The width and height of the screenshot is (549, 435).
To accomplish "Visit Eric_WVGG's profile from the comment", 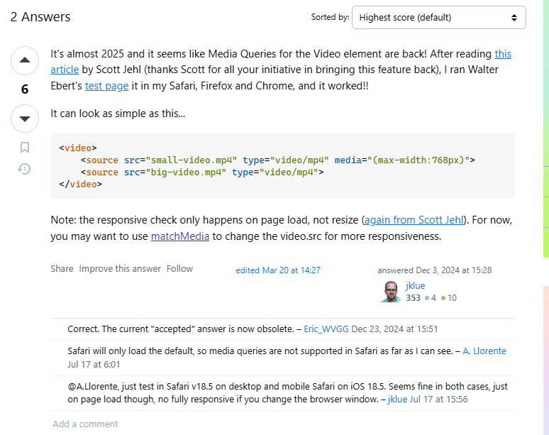I will click(326, 329).
